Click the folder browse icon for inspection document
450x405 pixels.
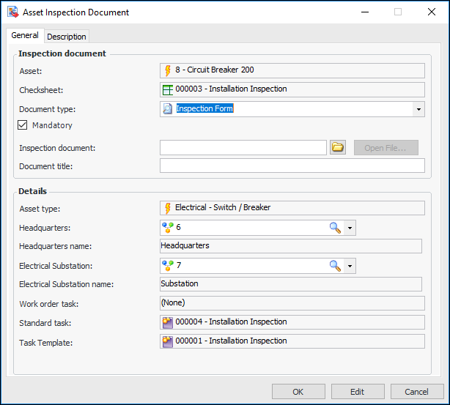coord(337,147)
